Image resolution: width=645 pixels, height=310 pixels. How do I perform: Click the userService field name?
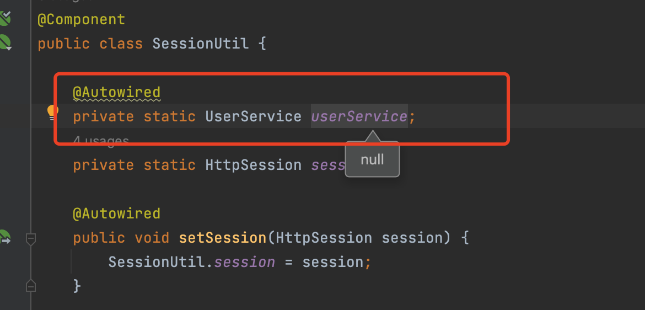coord(359,116)
